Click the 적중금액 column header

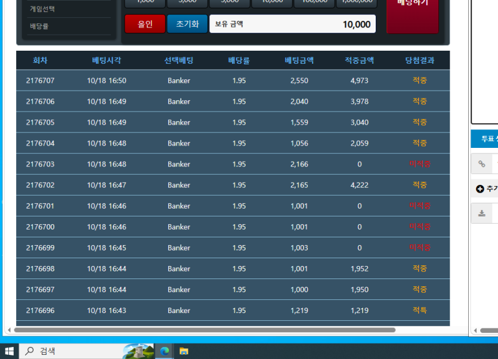click(x=360, y=60)
